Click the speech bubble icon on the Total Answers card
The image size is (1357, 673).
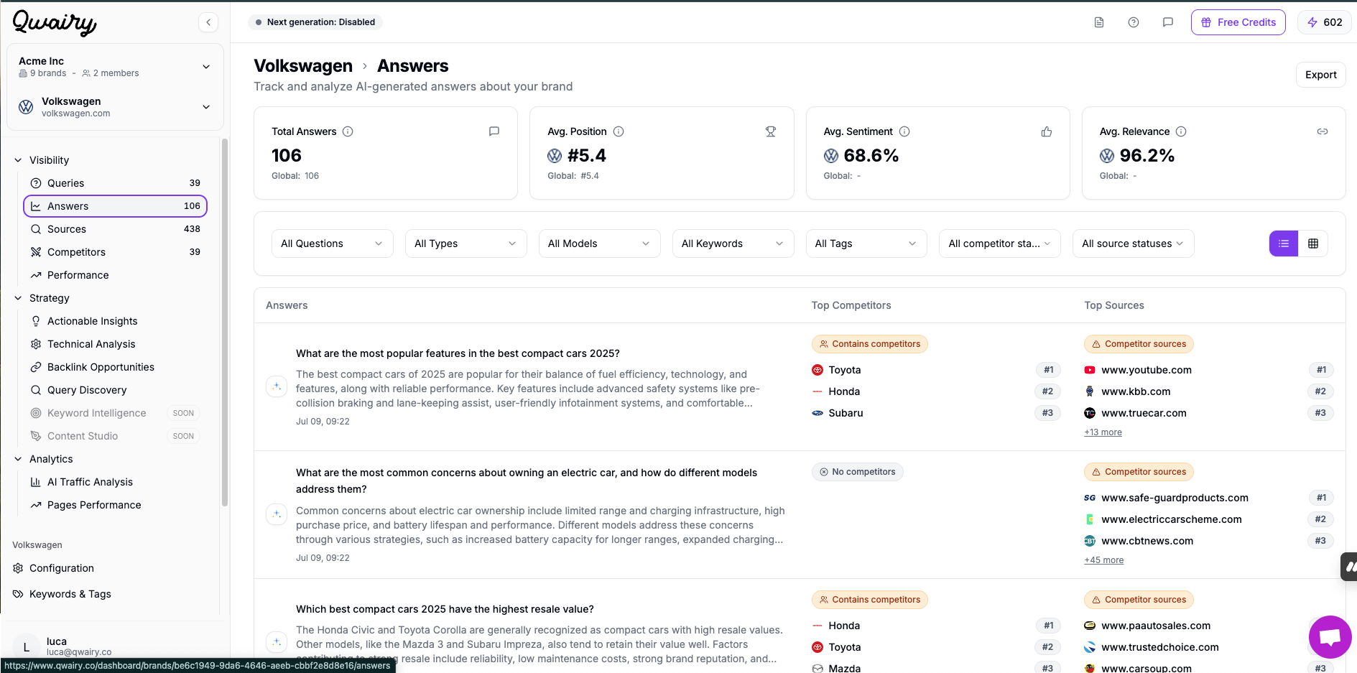[x=494, y=131]
